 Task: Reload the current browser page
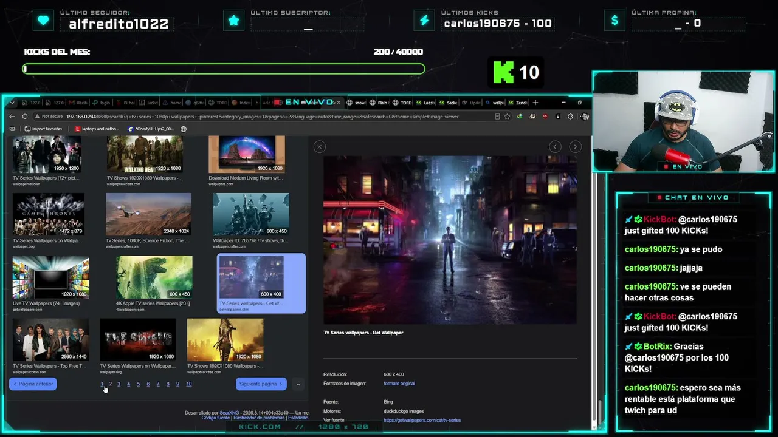(x=25, y=117)
